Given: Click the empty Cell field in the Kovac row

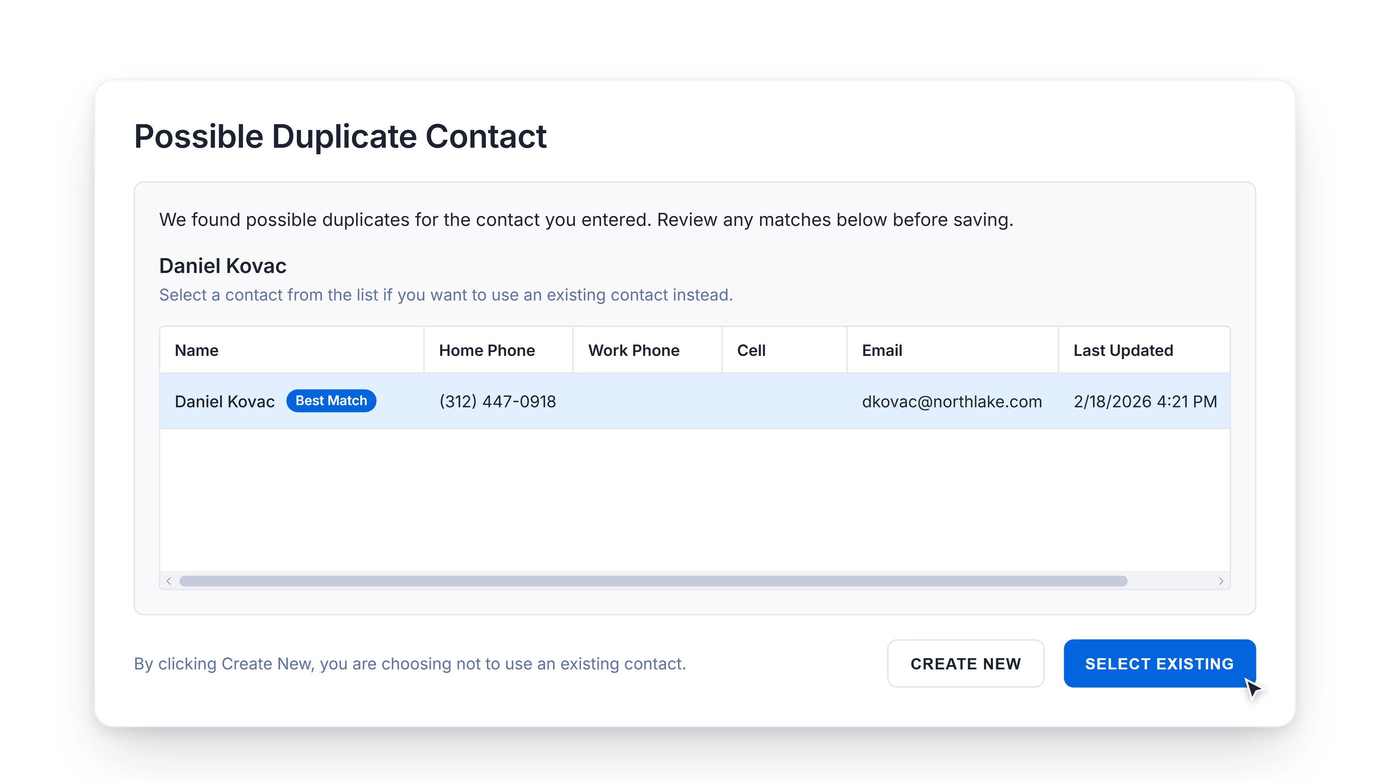Looking at the screenshot, I should (784, 401).
